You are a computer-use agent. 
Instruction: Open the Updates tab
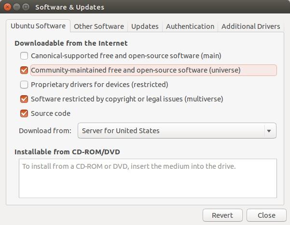point(145,26)
